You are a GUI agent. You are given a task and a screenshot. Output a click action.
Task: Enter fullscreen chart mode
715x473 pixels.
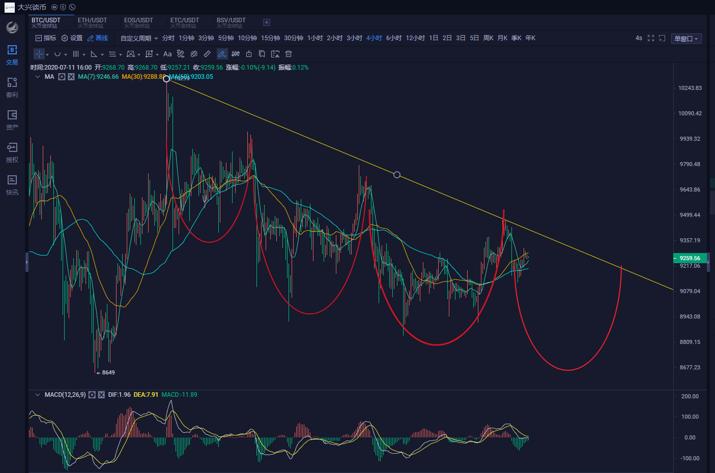tap(650, 38)
